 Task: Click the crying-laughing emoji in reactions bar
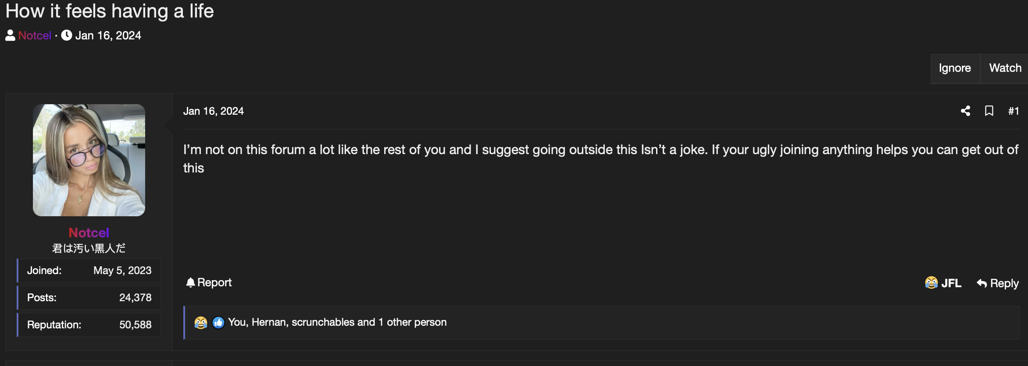pos(201,323)
